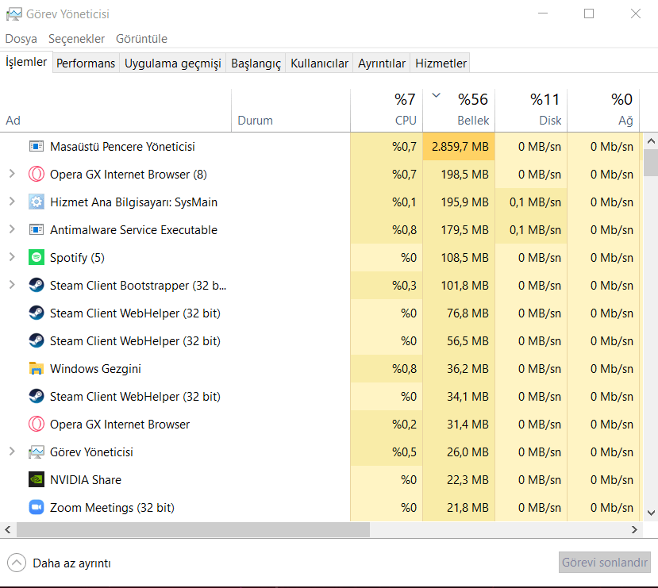Switch to the Hizmetler tab

[441, 63]
